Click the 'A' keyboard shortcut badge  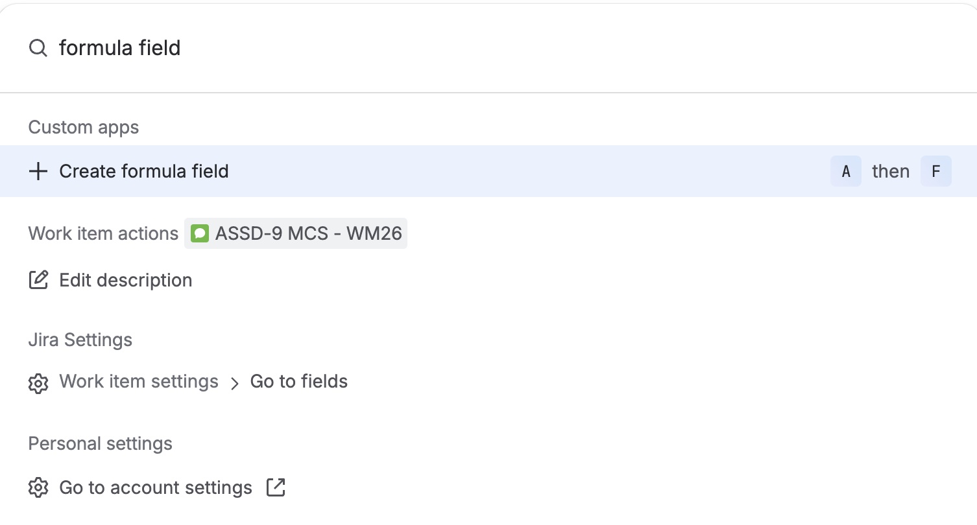[845, 171]
